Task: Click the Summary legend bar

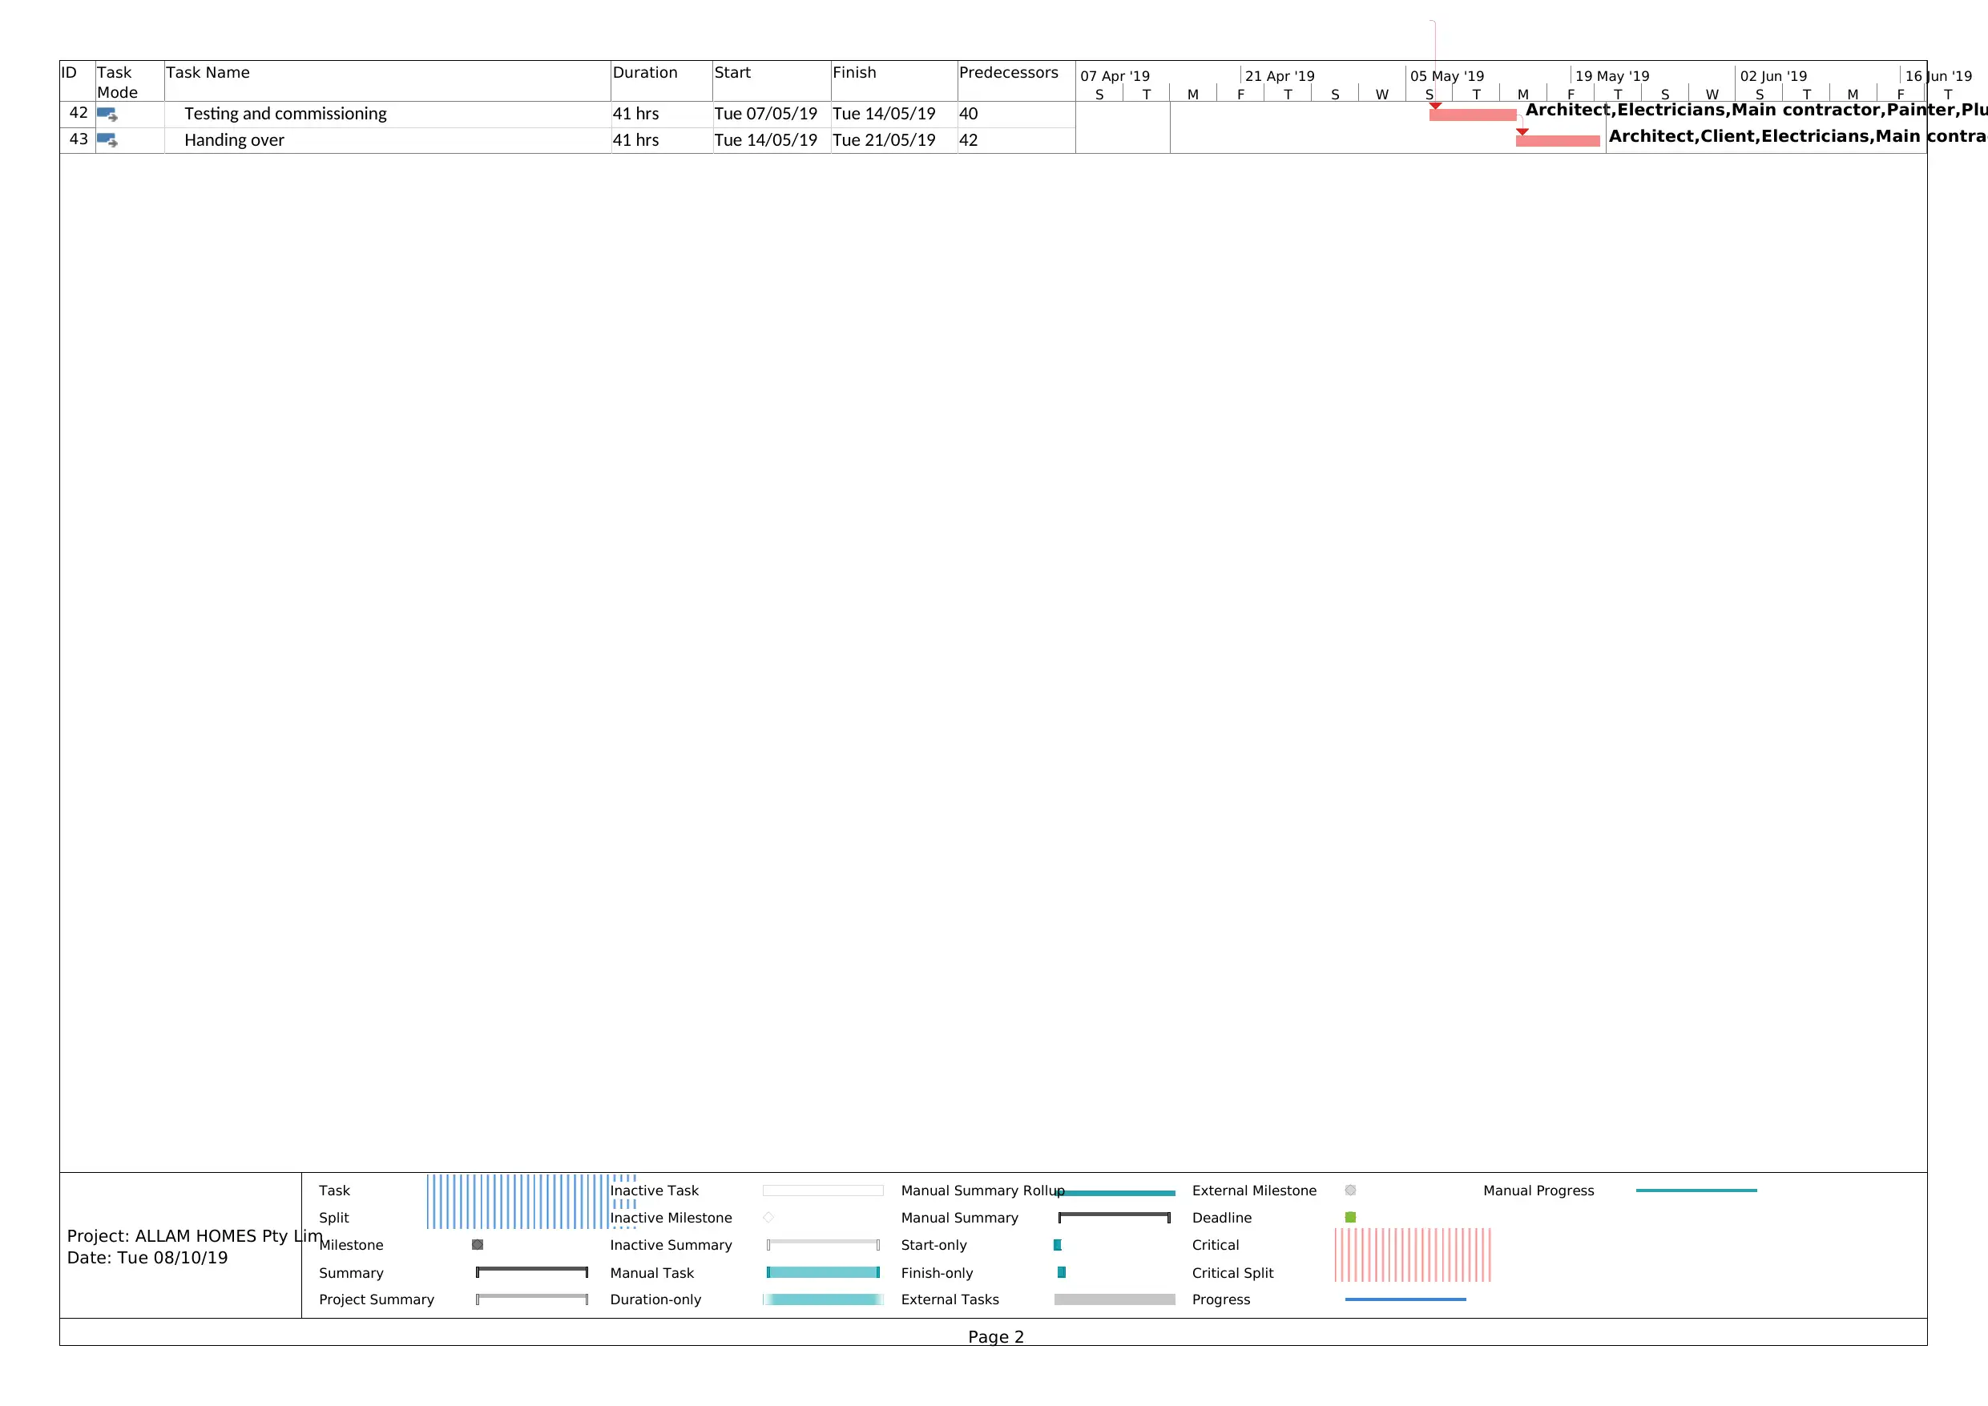Action: point(531,1271)
